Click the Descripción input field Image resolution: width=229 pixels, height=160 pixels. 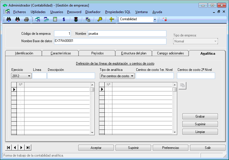(x=71, y=76)
